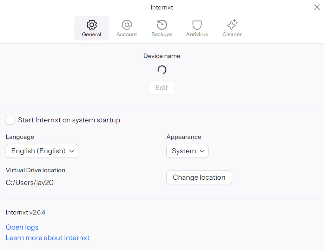The image size is (324, 250).
Task: Enable Start Internxt on system startup checkbox
Action: 10,120
